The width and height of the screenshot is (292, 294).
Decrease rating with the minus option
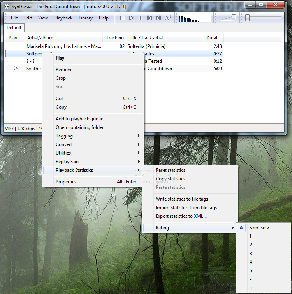click(x=264, y=279)
